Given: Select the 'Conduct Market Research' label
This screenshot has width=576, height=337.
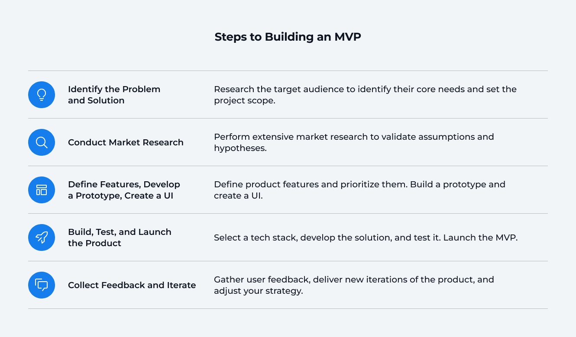Looking at the screenshot, I should pyautogui.click(x=126, y=142).
